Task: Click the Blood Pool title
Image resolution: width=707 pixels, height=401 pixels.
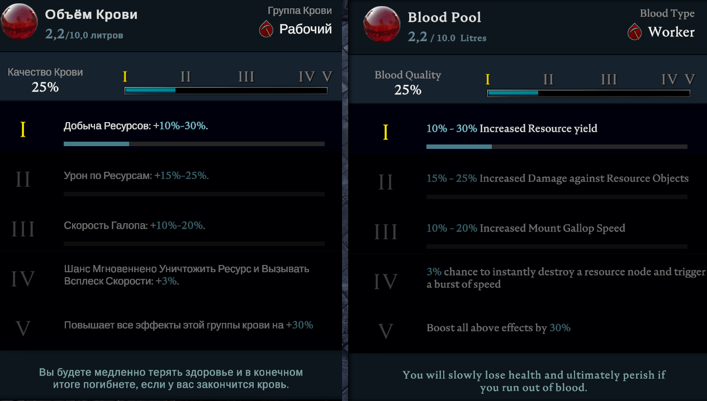Action: click(x=444, y=17)
